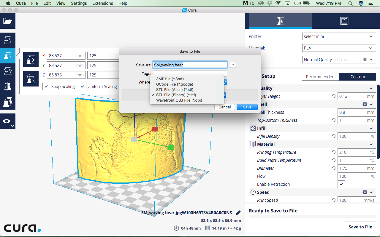Reset Layer Height with the revert arrow
Viewport: 380px width, 237px height.
point(333,96)
